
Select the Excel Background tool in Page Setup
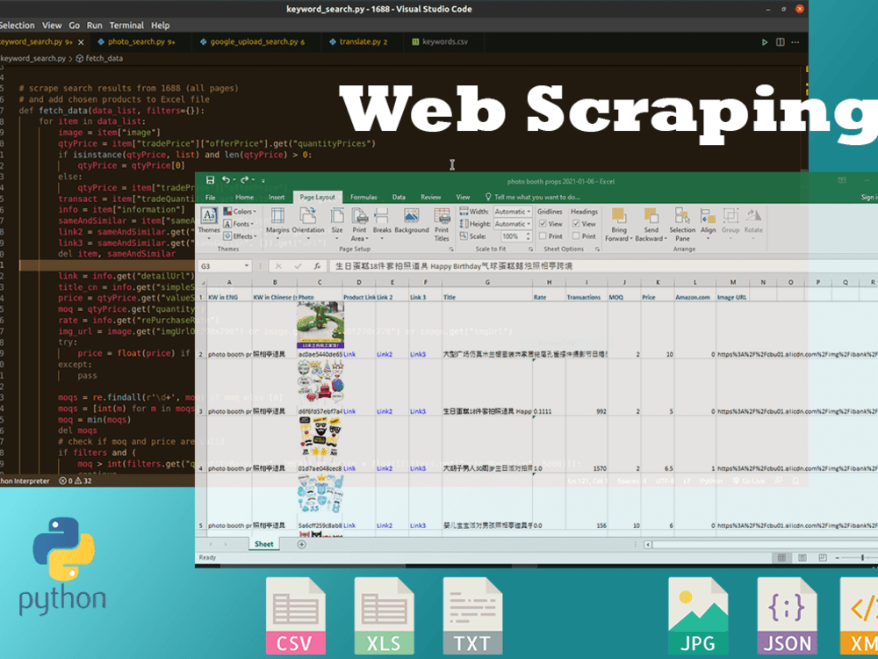click(x=411, y=218)
